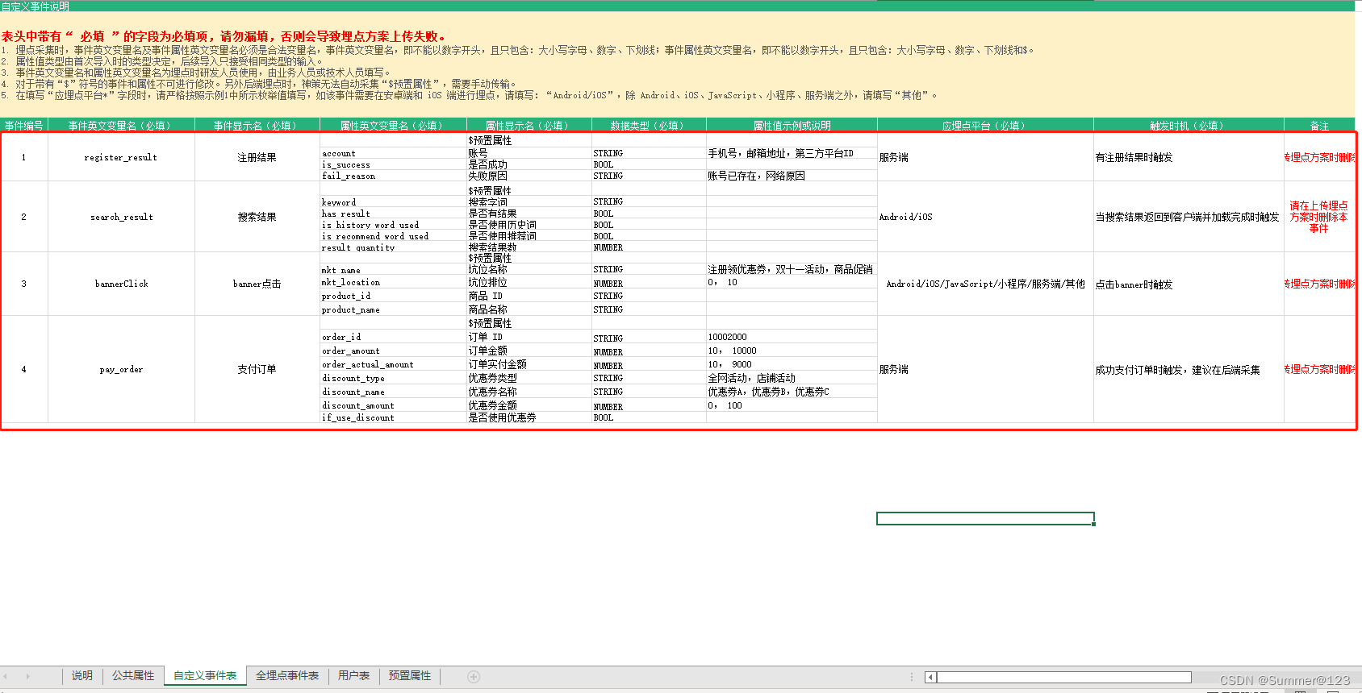1362x693 pixels.
Task: Select the 成功支付订单时触发 cell
Action: (x=1189, y=369)
